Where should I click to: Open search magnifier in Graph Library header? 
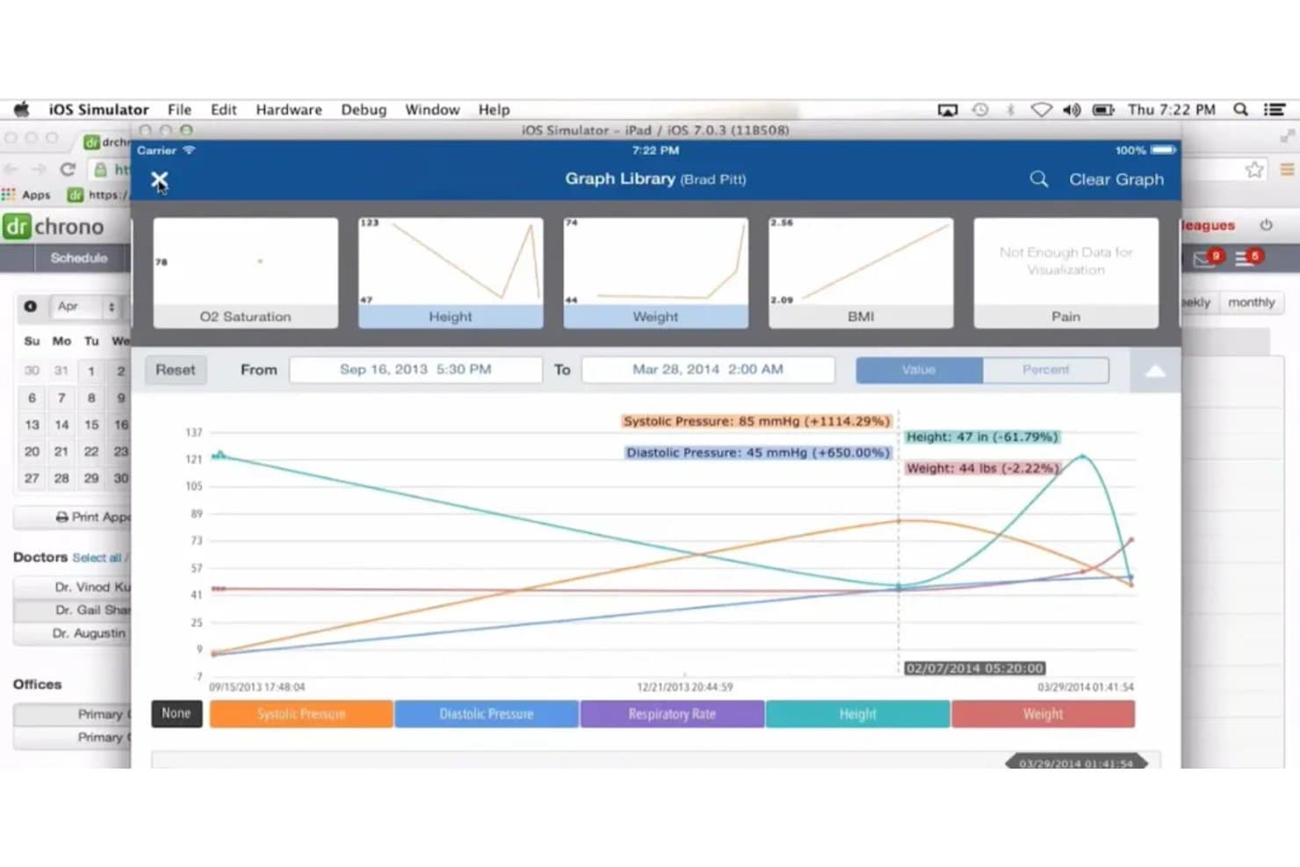(x=1039, y=179)
